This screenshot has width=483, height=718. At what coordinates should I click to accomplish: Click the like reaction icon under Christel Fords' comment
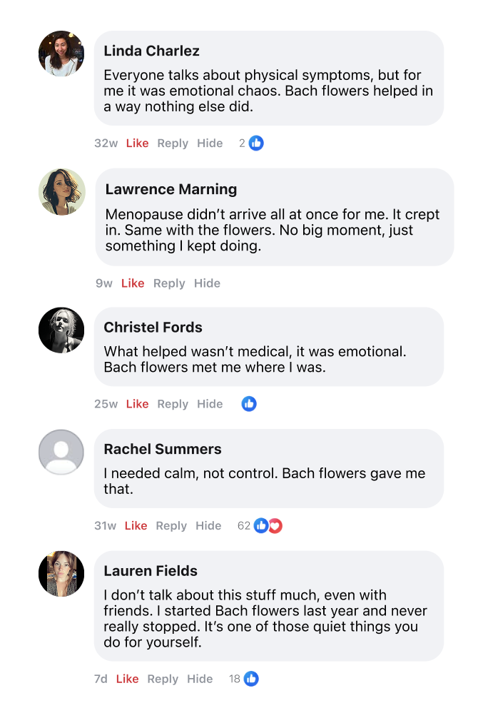(x=249, y=404)
